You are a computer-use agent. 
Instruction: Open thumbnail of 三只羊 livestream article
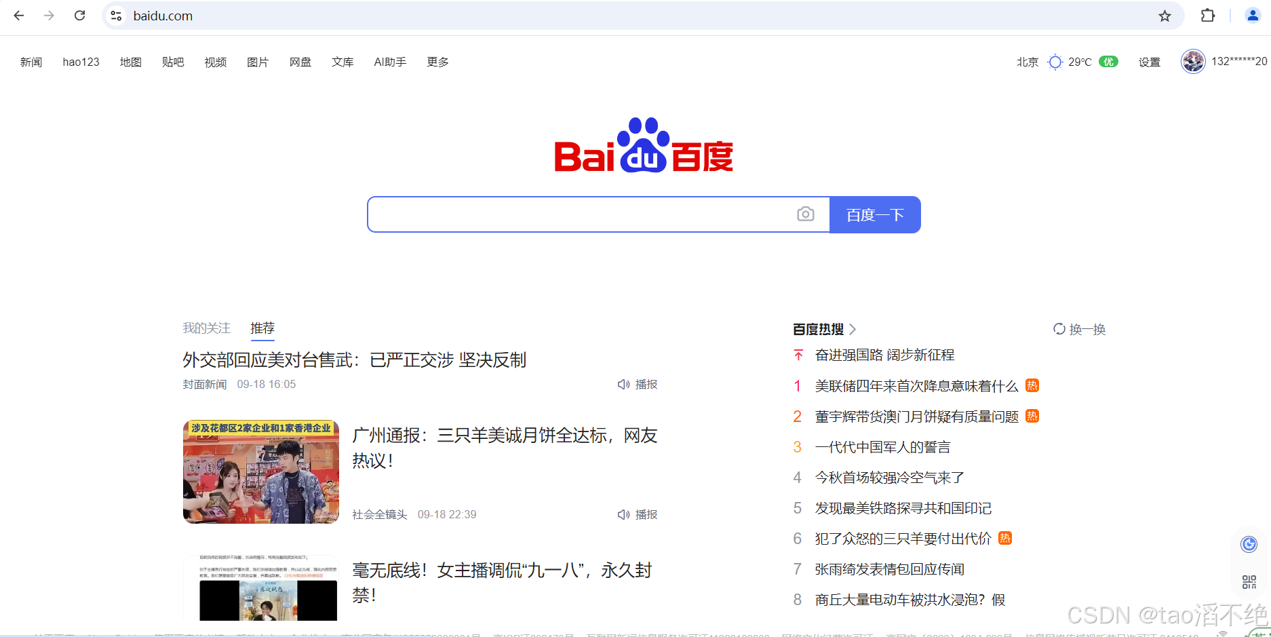click(261, 471)
